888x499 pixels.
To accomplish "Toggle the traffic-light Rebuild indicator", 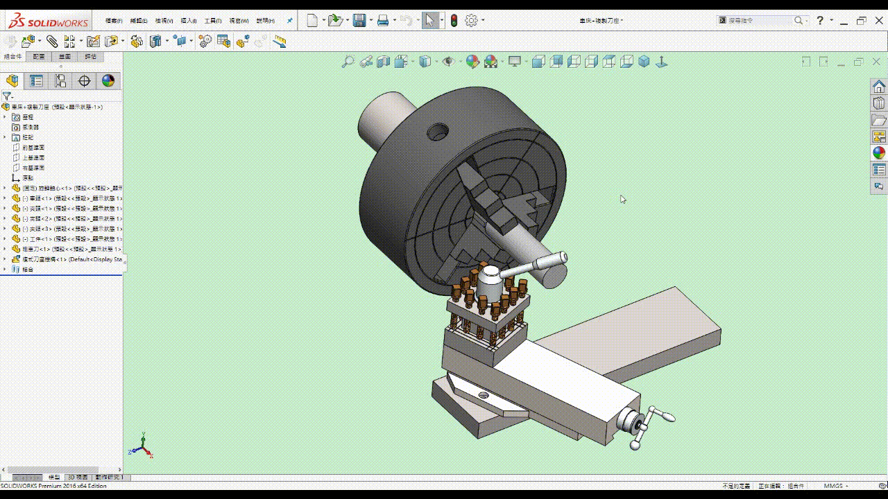I will click(454, 21).
